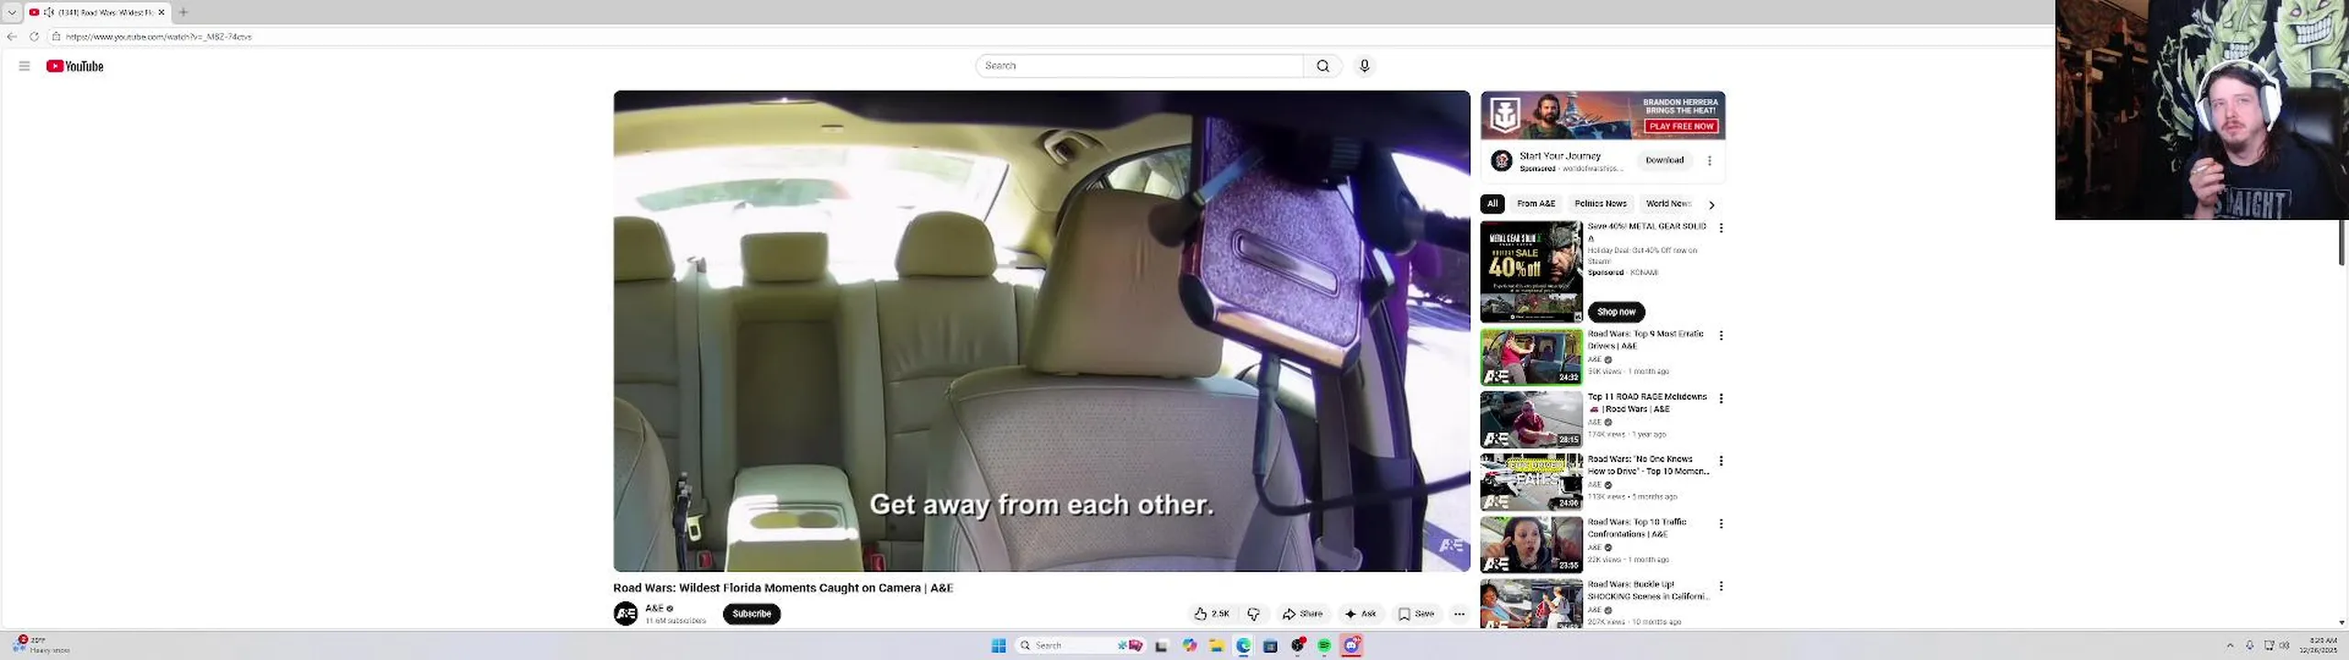Close the Road Wars YouTube tab
This screenshot has height=660, width=2349.
tap(161, 12)
